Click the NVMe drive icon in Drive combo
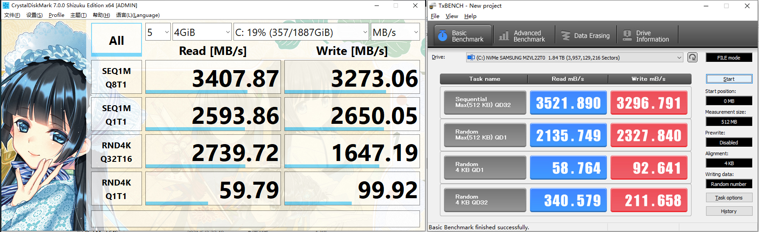This screenshot has width=759, height=232. coord(471,57)
